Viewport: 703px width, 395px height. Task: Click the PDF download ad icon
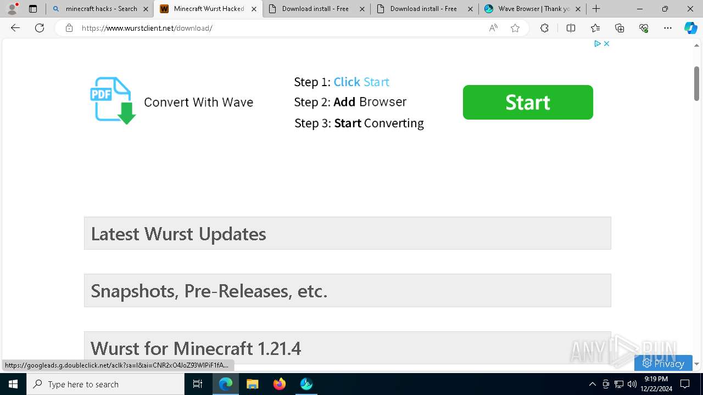[x=113, y=101]
